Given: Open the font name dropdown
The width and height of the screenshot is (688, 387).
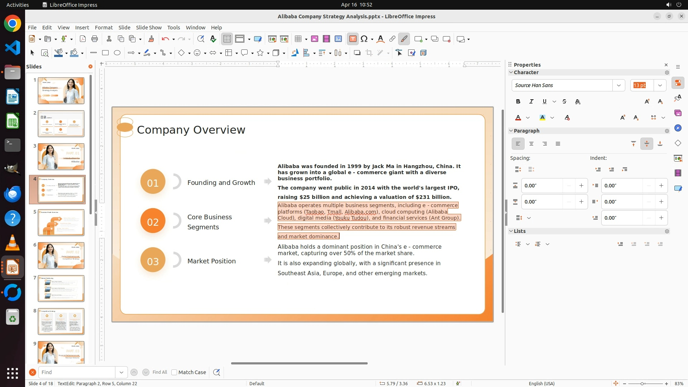Looking at the screenshot, I should [x=618, y=85].
